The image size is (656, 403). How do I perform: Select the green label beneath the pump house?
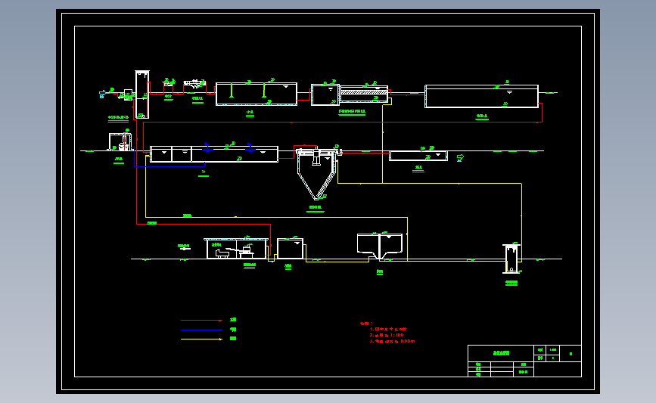tap(119, 160)
